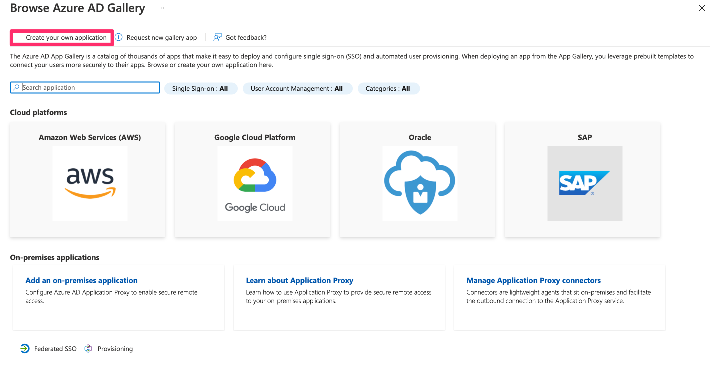Click the Federated SSO legend label
Image resolution: width=720 pixels, height=372 pixels.
pyautogui.click(x=55, y=349)
